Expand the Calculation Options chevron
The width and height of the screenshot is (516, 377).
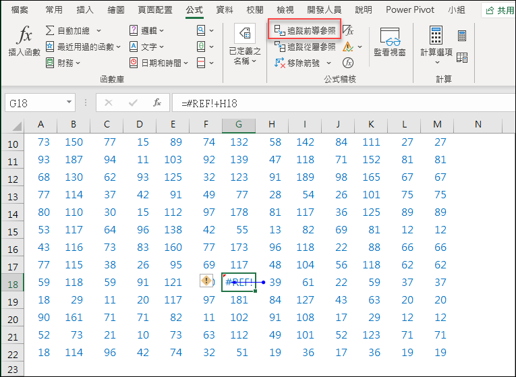click(437, 63)
